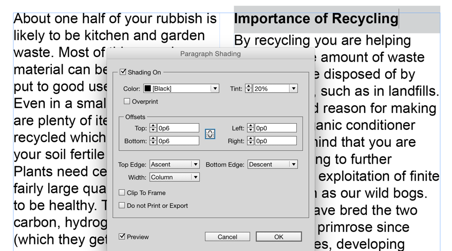Toggle the Preview checkbox
Viewport: 452px width, 251px height.
click(x=122, y=237)
